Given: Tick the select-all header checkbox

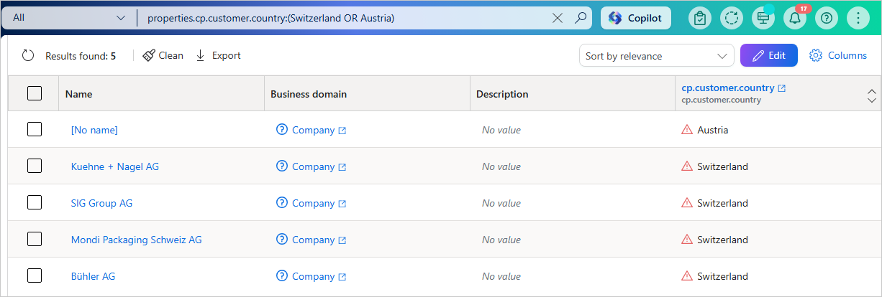Looking at the screenshot, I should click(x=34, y=93).
